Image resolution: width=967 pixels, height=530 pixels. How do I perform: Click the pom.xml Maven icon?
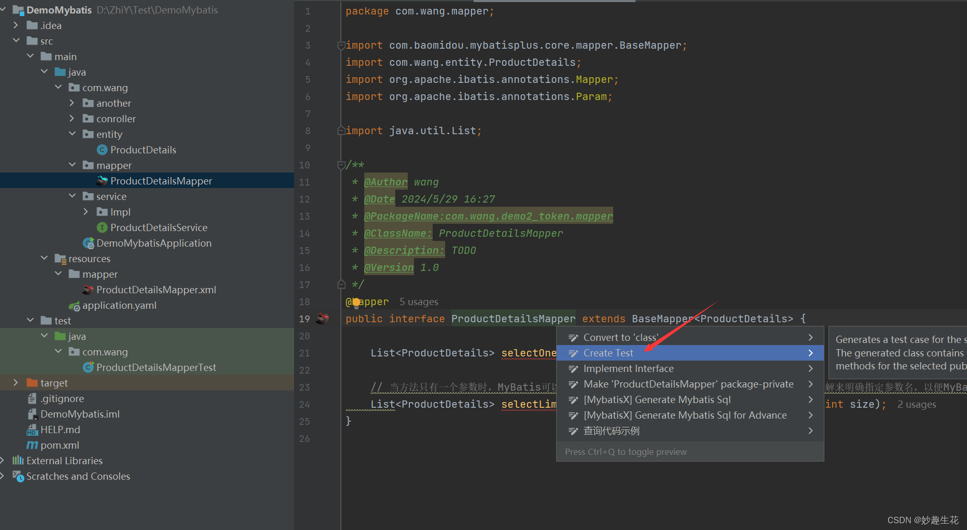coord(32,445)
